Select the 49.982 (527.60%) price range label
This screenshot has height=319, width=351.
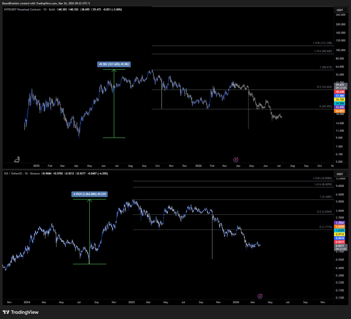click(x=114, y=65)
